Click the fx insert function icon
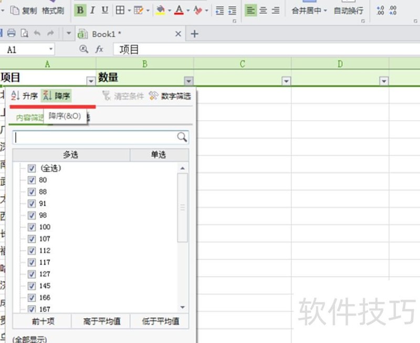This screenshot has width=420, height=343. (x=99, y=49)
